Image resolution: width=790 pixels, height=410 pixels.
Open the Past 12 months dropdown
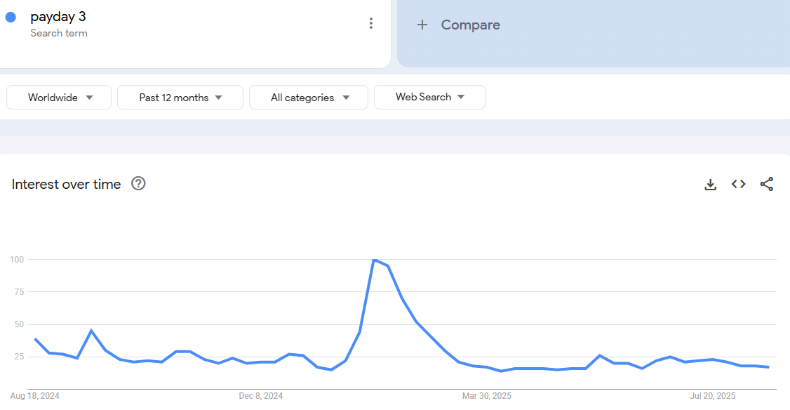(x=180, y=98)
